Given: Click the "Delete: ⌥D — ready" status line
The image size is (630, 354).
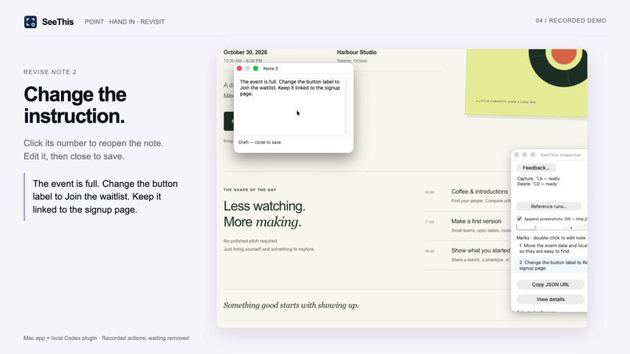Looking at the screenshot, I should click(537, 184).
